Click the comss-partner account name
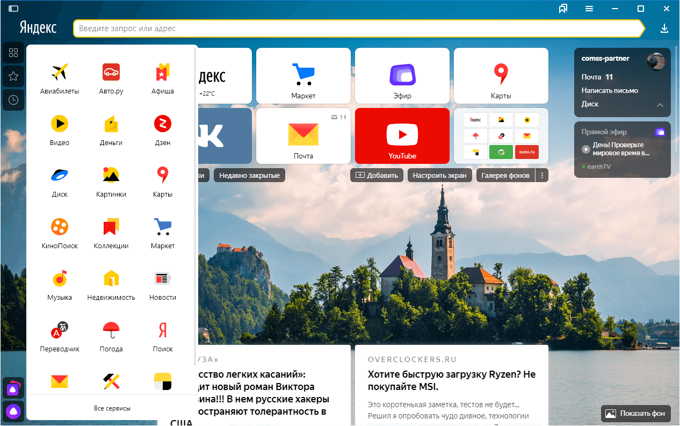Viewport: 680px width, 426px height. click(605, 59)
